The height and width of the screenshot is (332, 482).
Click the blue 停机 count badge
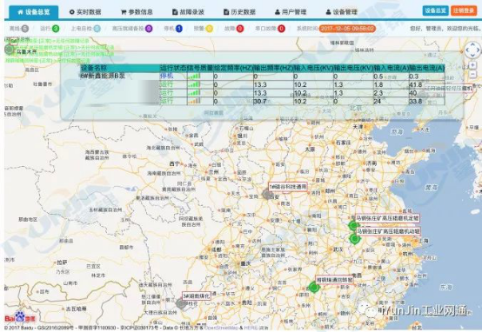(x=178, y=29)
